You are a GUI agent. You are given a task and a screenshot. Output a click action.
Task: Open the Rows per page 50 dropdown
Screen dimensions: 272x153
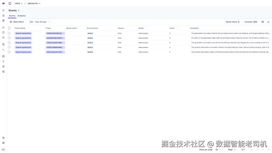tap(218, 150)
